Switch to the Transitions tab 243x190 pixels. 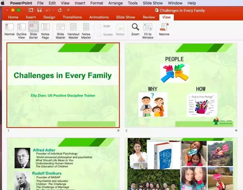[72, 17]
